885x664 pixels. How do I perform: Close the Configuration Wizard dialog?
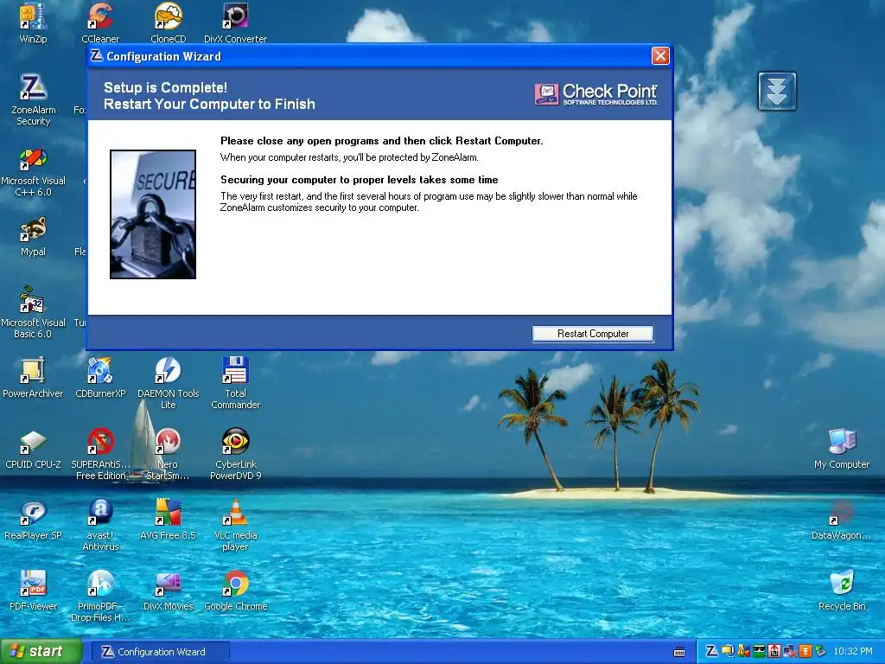[x=660, y=56]
